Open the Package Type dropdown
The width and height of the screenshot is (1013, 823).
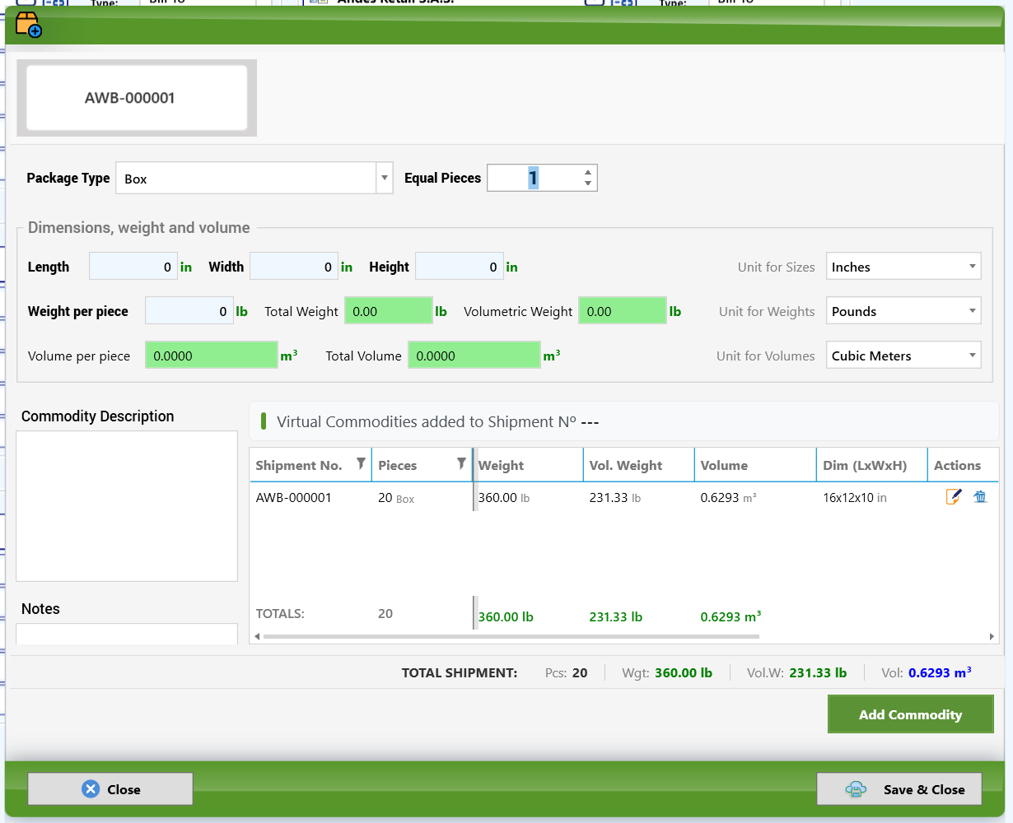point(384,178)
